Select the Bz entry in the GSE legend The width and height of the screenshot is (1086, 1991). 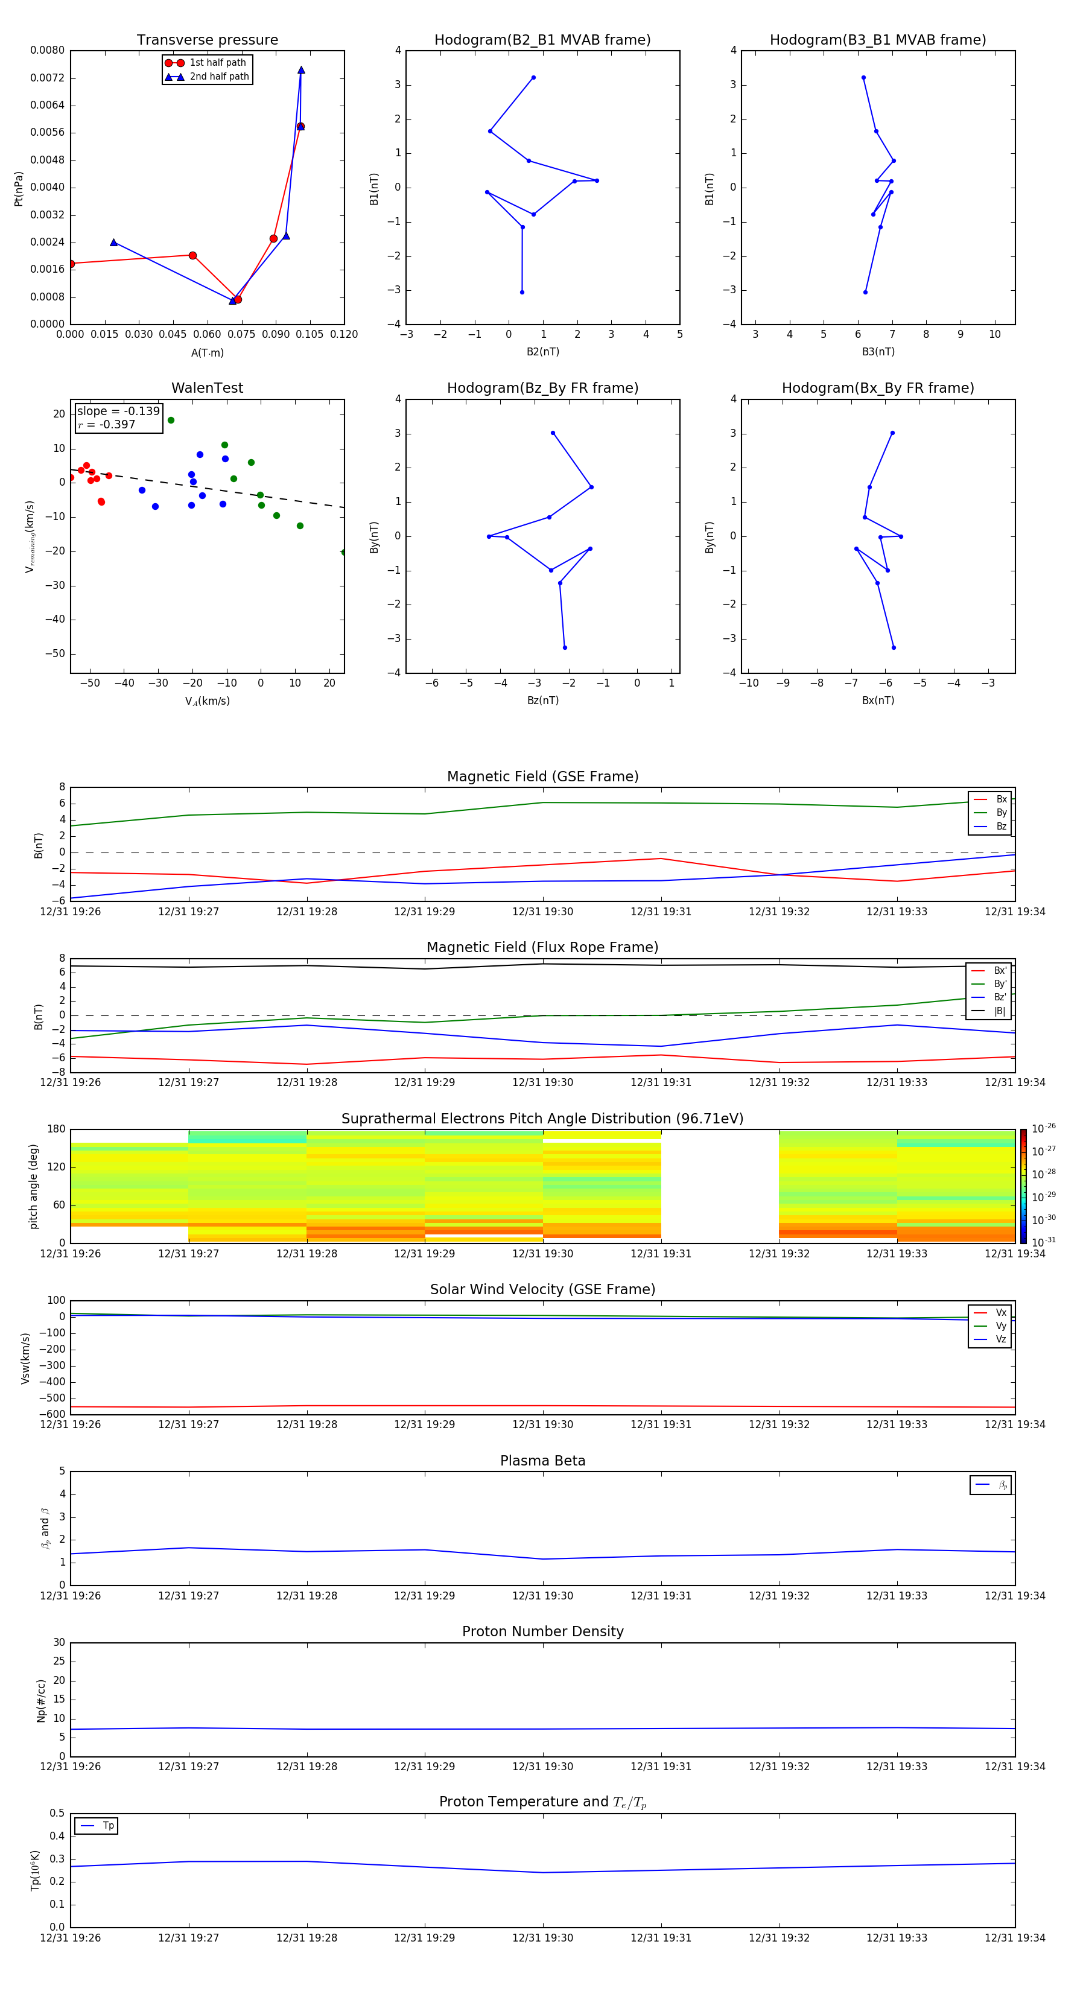click(990, 826)
